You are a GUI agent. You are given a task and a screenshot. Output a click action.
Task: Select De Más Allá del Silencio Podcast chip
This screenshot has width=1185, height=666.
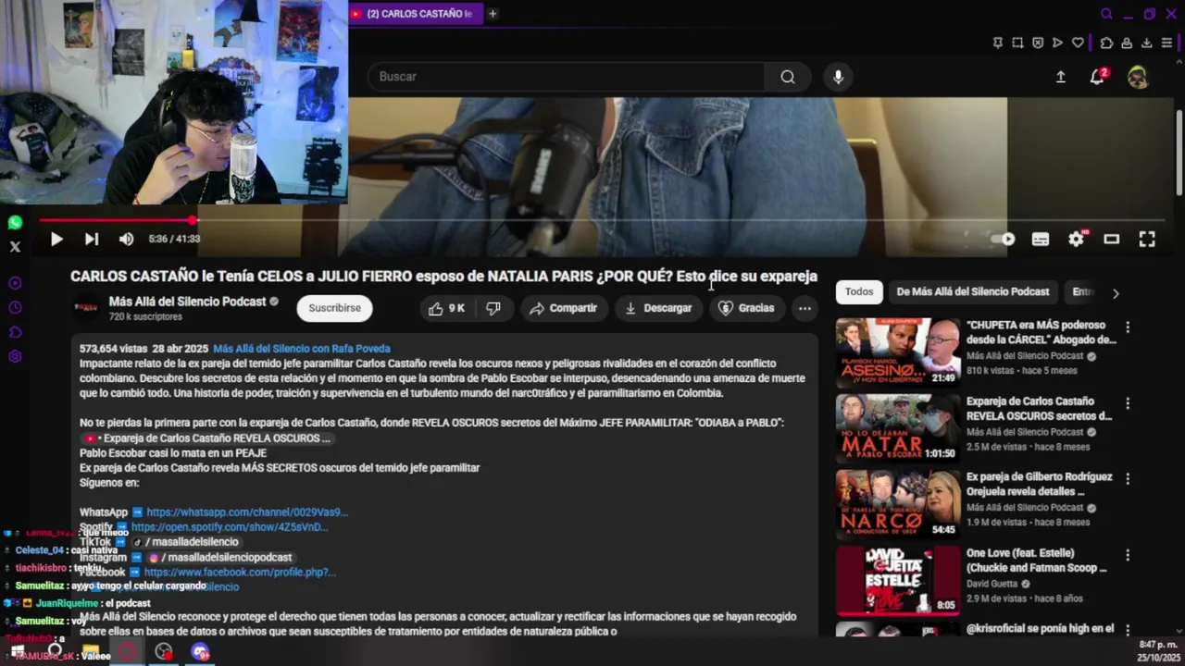point(972,291)
